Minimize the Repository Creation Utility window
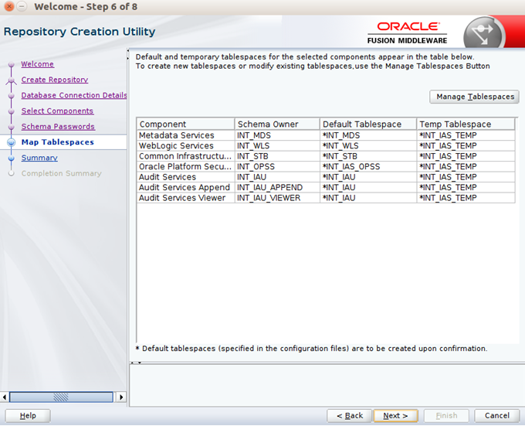525x426 pixels. [22, 6]
